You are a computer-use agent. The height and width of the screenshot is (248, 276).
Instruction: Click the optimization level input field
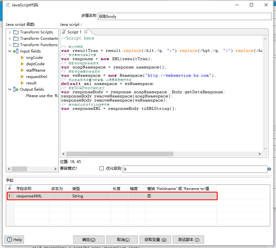[195, 169]
